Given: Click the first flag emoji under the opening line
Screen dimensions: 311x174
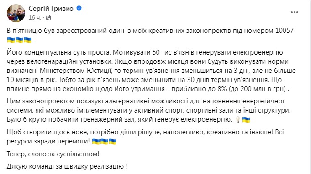Looking at the screenshot, I should pyautogui.click(x=11, y=40).
